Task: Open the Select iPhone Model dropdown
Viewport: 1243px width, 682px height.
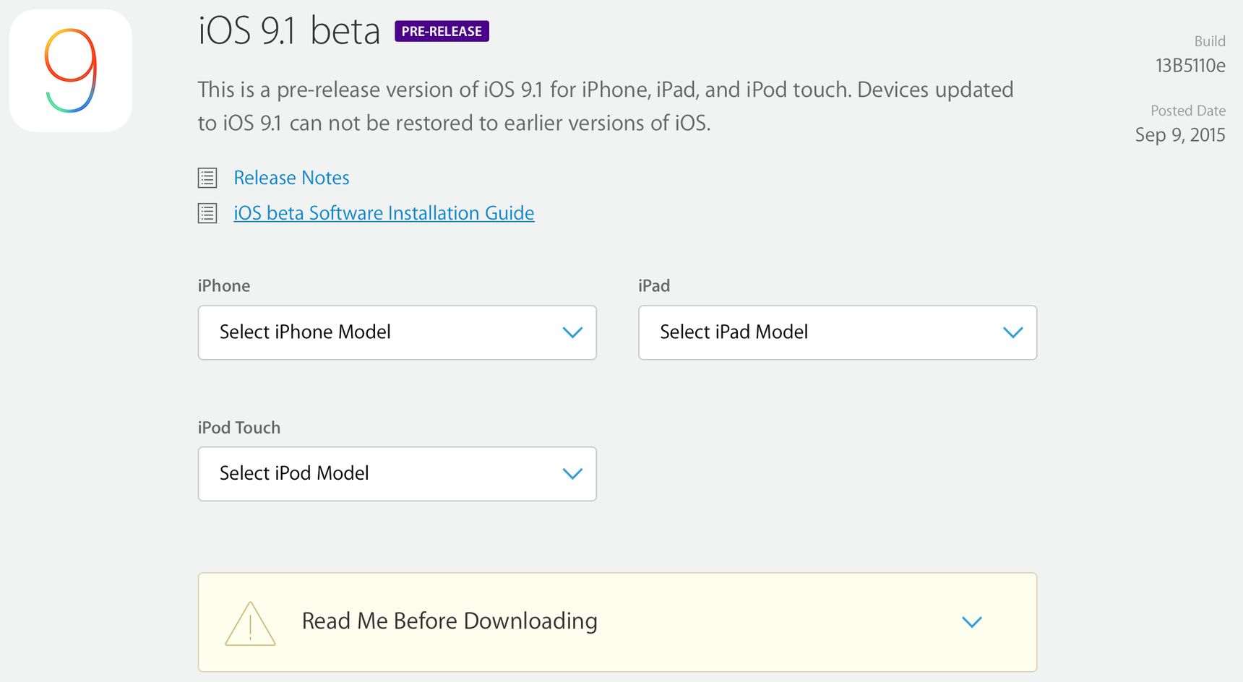Action: coord(397,332)
